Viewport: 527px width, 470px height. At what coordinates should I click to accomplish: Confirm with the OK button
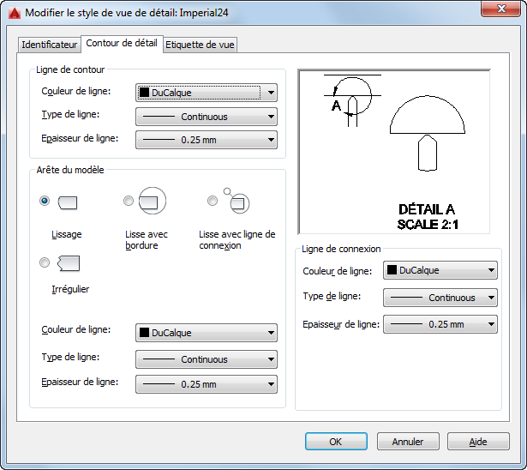pyautogui.click(x=336, y=442)
